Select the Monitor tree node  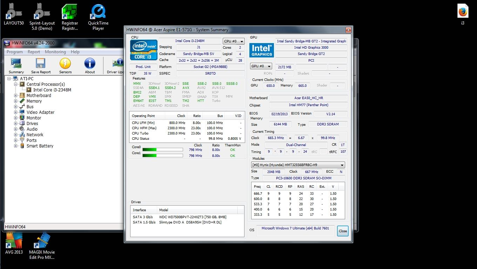(x=34, y=118)
